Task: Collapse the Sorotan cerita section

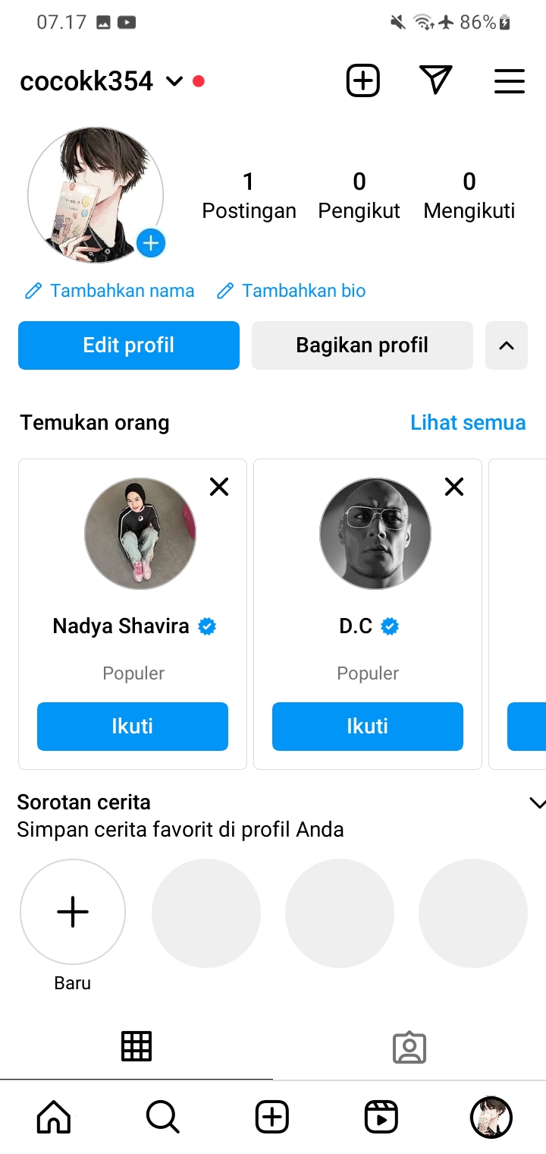Action: pos(536,803)
